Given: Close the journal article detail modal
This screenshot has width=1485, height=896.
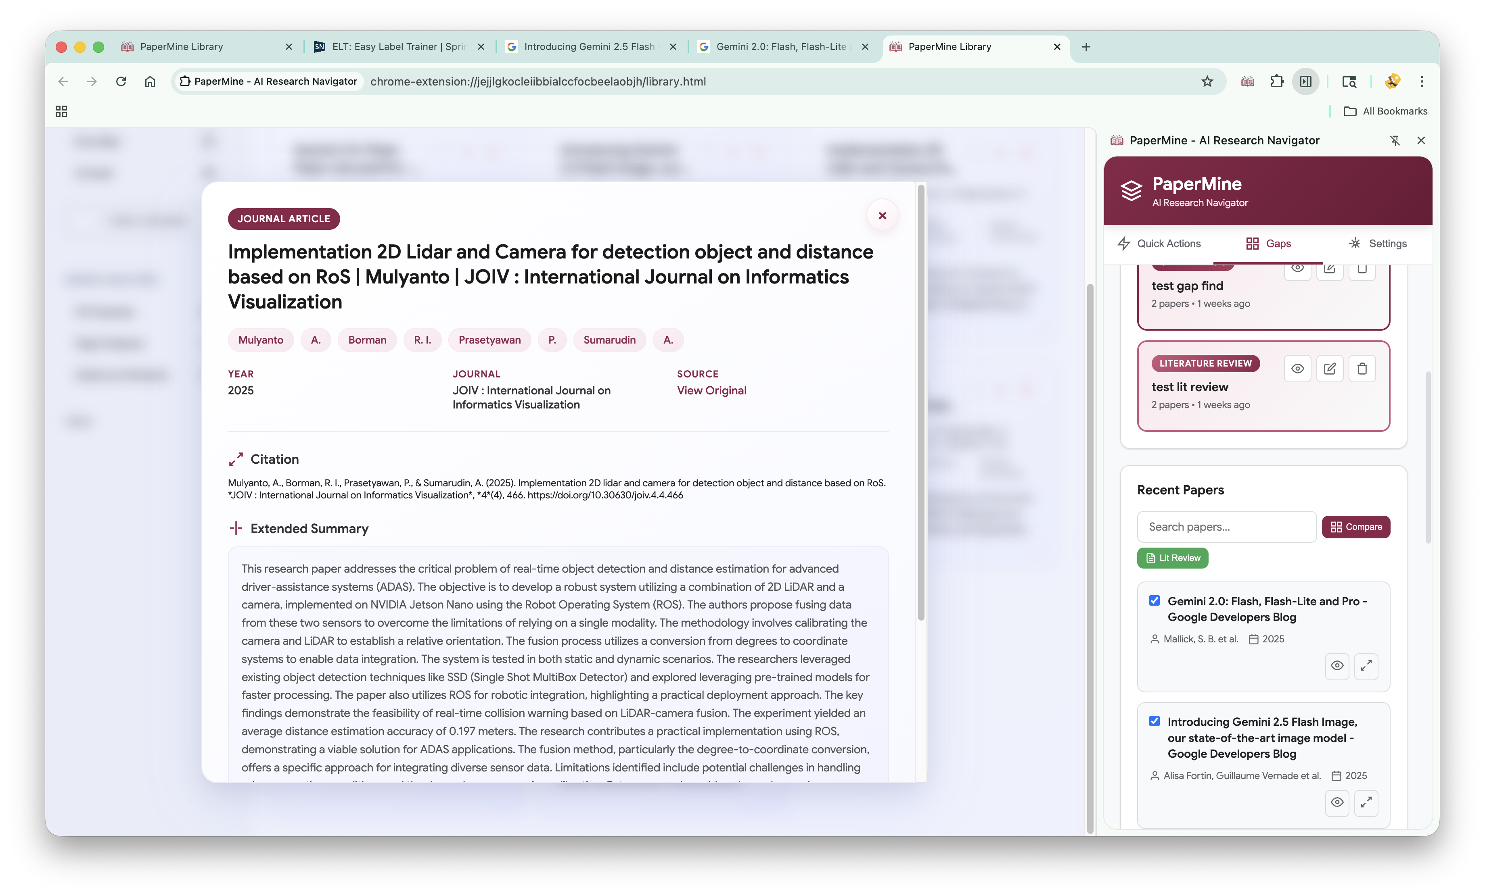Looking at the screenshot, I should coord(882,216).
